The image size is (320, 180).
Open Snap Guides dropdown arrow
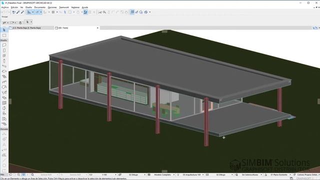click(41, 12)
